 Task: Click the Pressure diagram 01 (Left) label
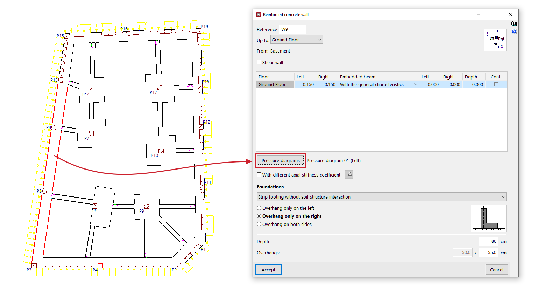(333, 160)
